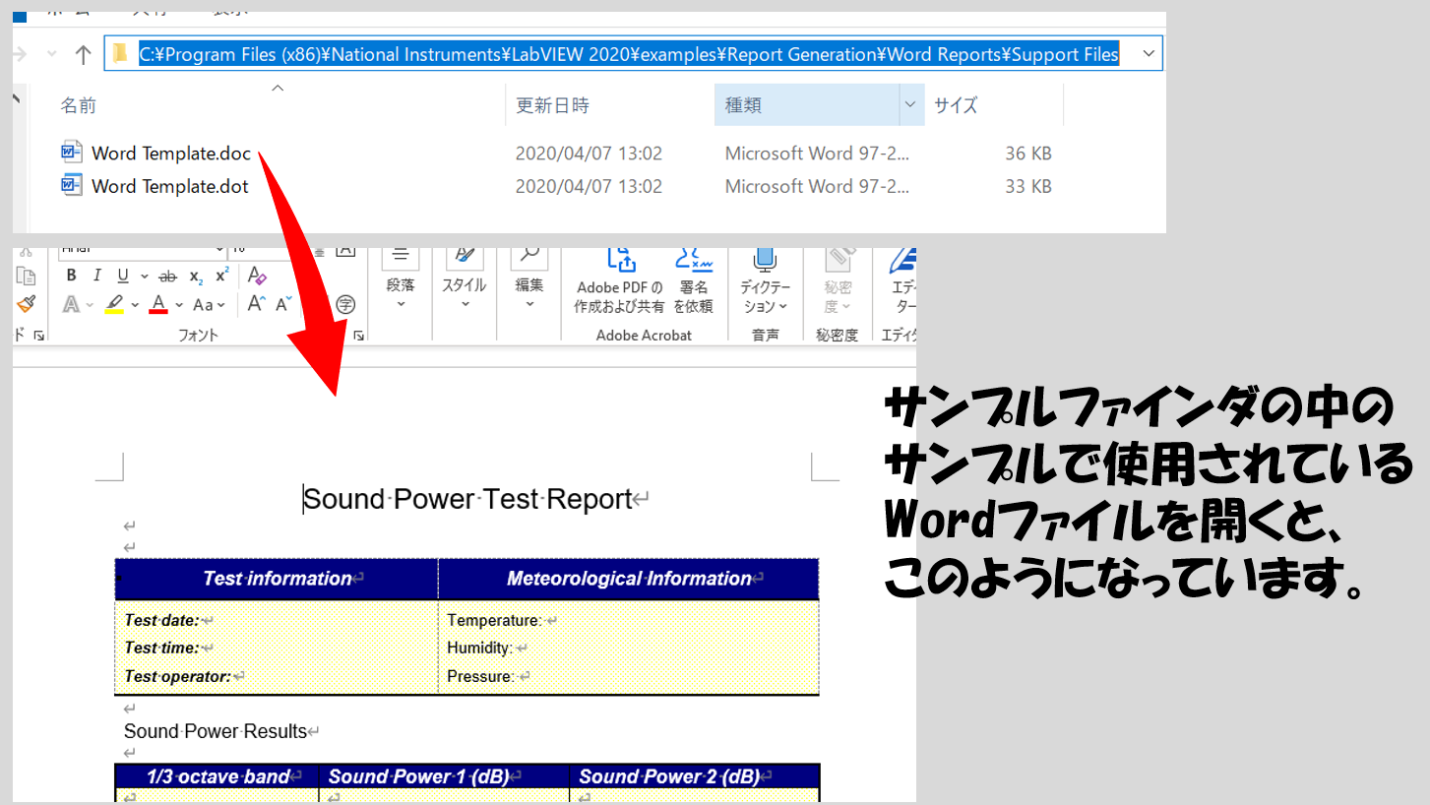Viewport: 1430px width, 805px height.
Task: Click Temperature: cell in document
Action: (494, 620)
